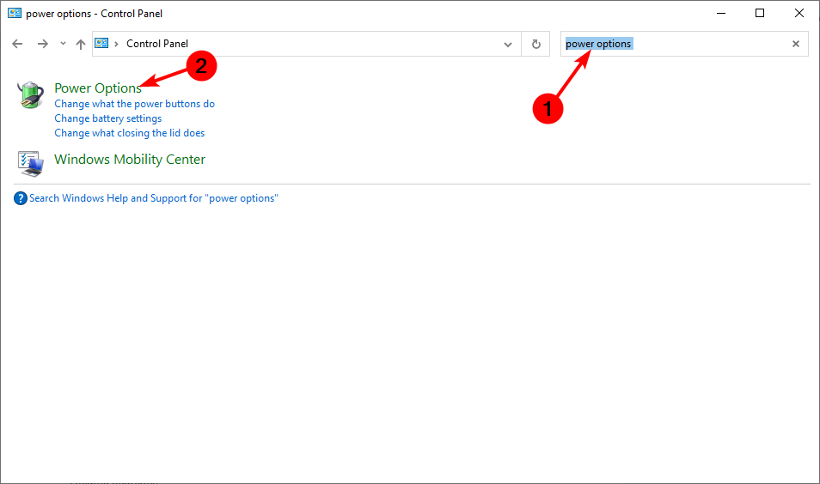Minimize the Control Panel window

coord(721,13)
